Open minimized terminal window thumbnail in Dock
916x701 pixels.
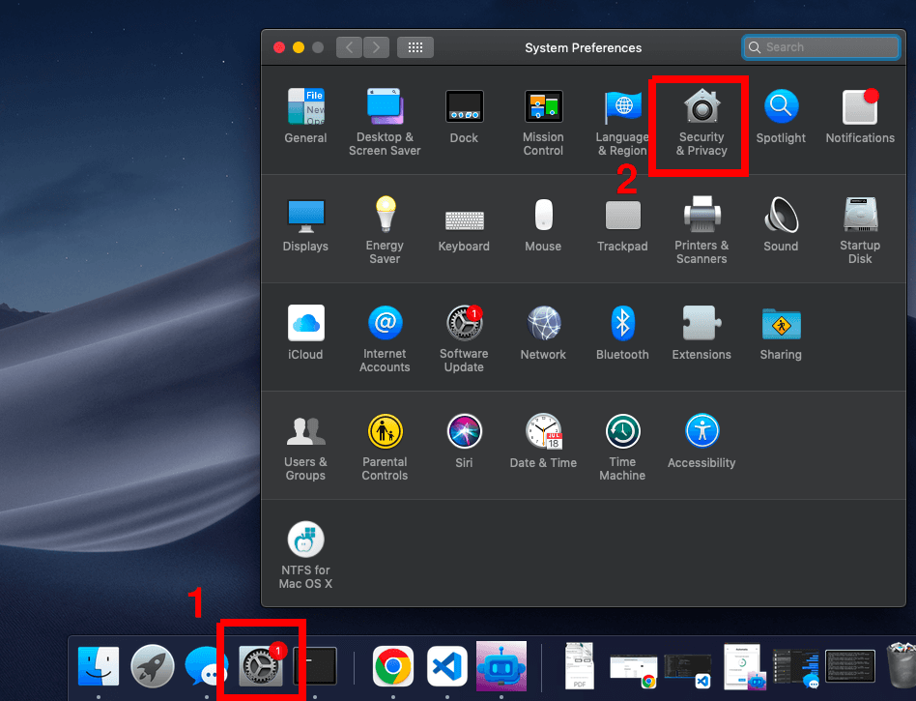point(850,666)
